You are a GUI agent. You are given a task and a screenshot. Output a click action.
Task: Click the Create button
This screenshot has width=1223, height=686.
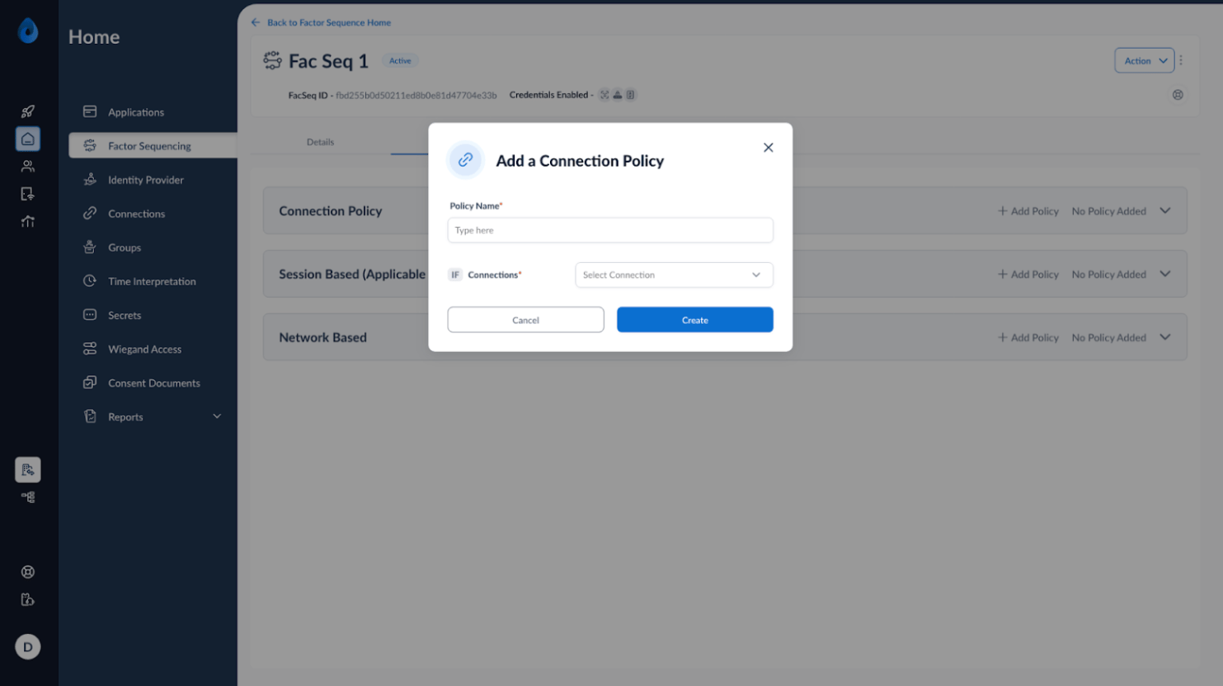pyautogui.click(x=694, y=320)
